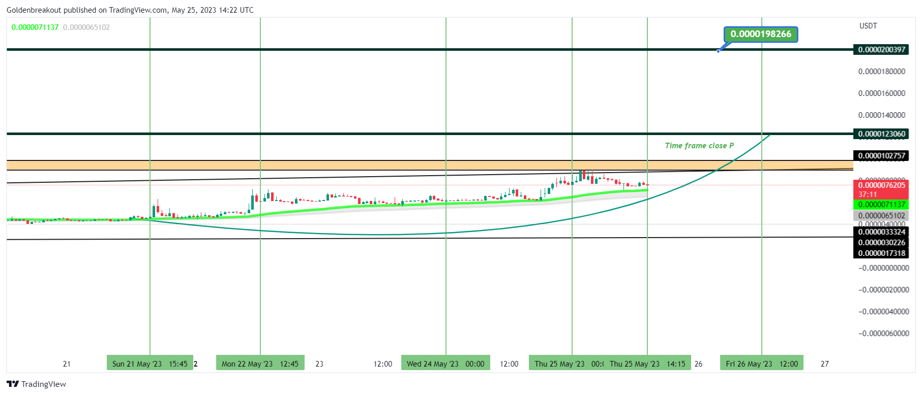Click the −0.0000040000 axis tick
This screenshot has height=395, width=922.
[x=884, y=312]
